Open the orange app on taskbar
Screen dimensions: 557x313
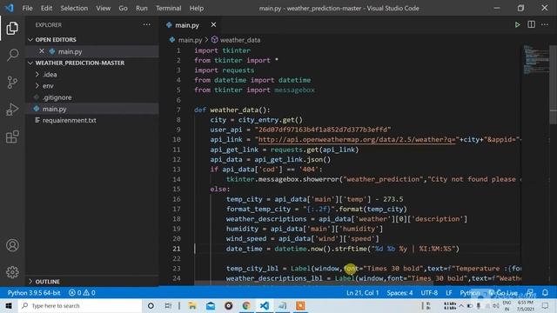tap(300, 305)
